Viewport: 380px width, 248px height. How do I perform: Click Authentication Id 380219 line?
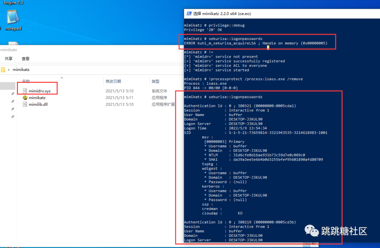[240, 222]
